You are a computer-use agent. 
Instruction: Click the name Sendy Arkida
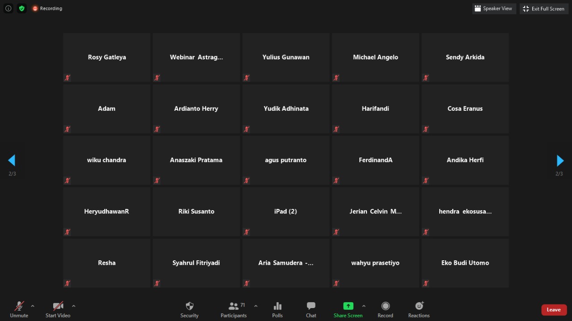[465, 57]
